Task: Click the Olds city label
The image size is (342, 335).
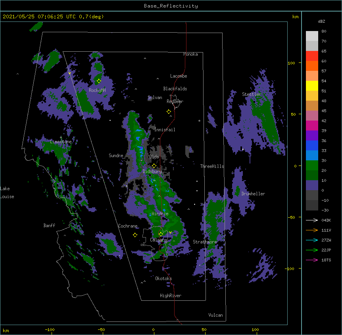Action: 154,157
